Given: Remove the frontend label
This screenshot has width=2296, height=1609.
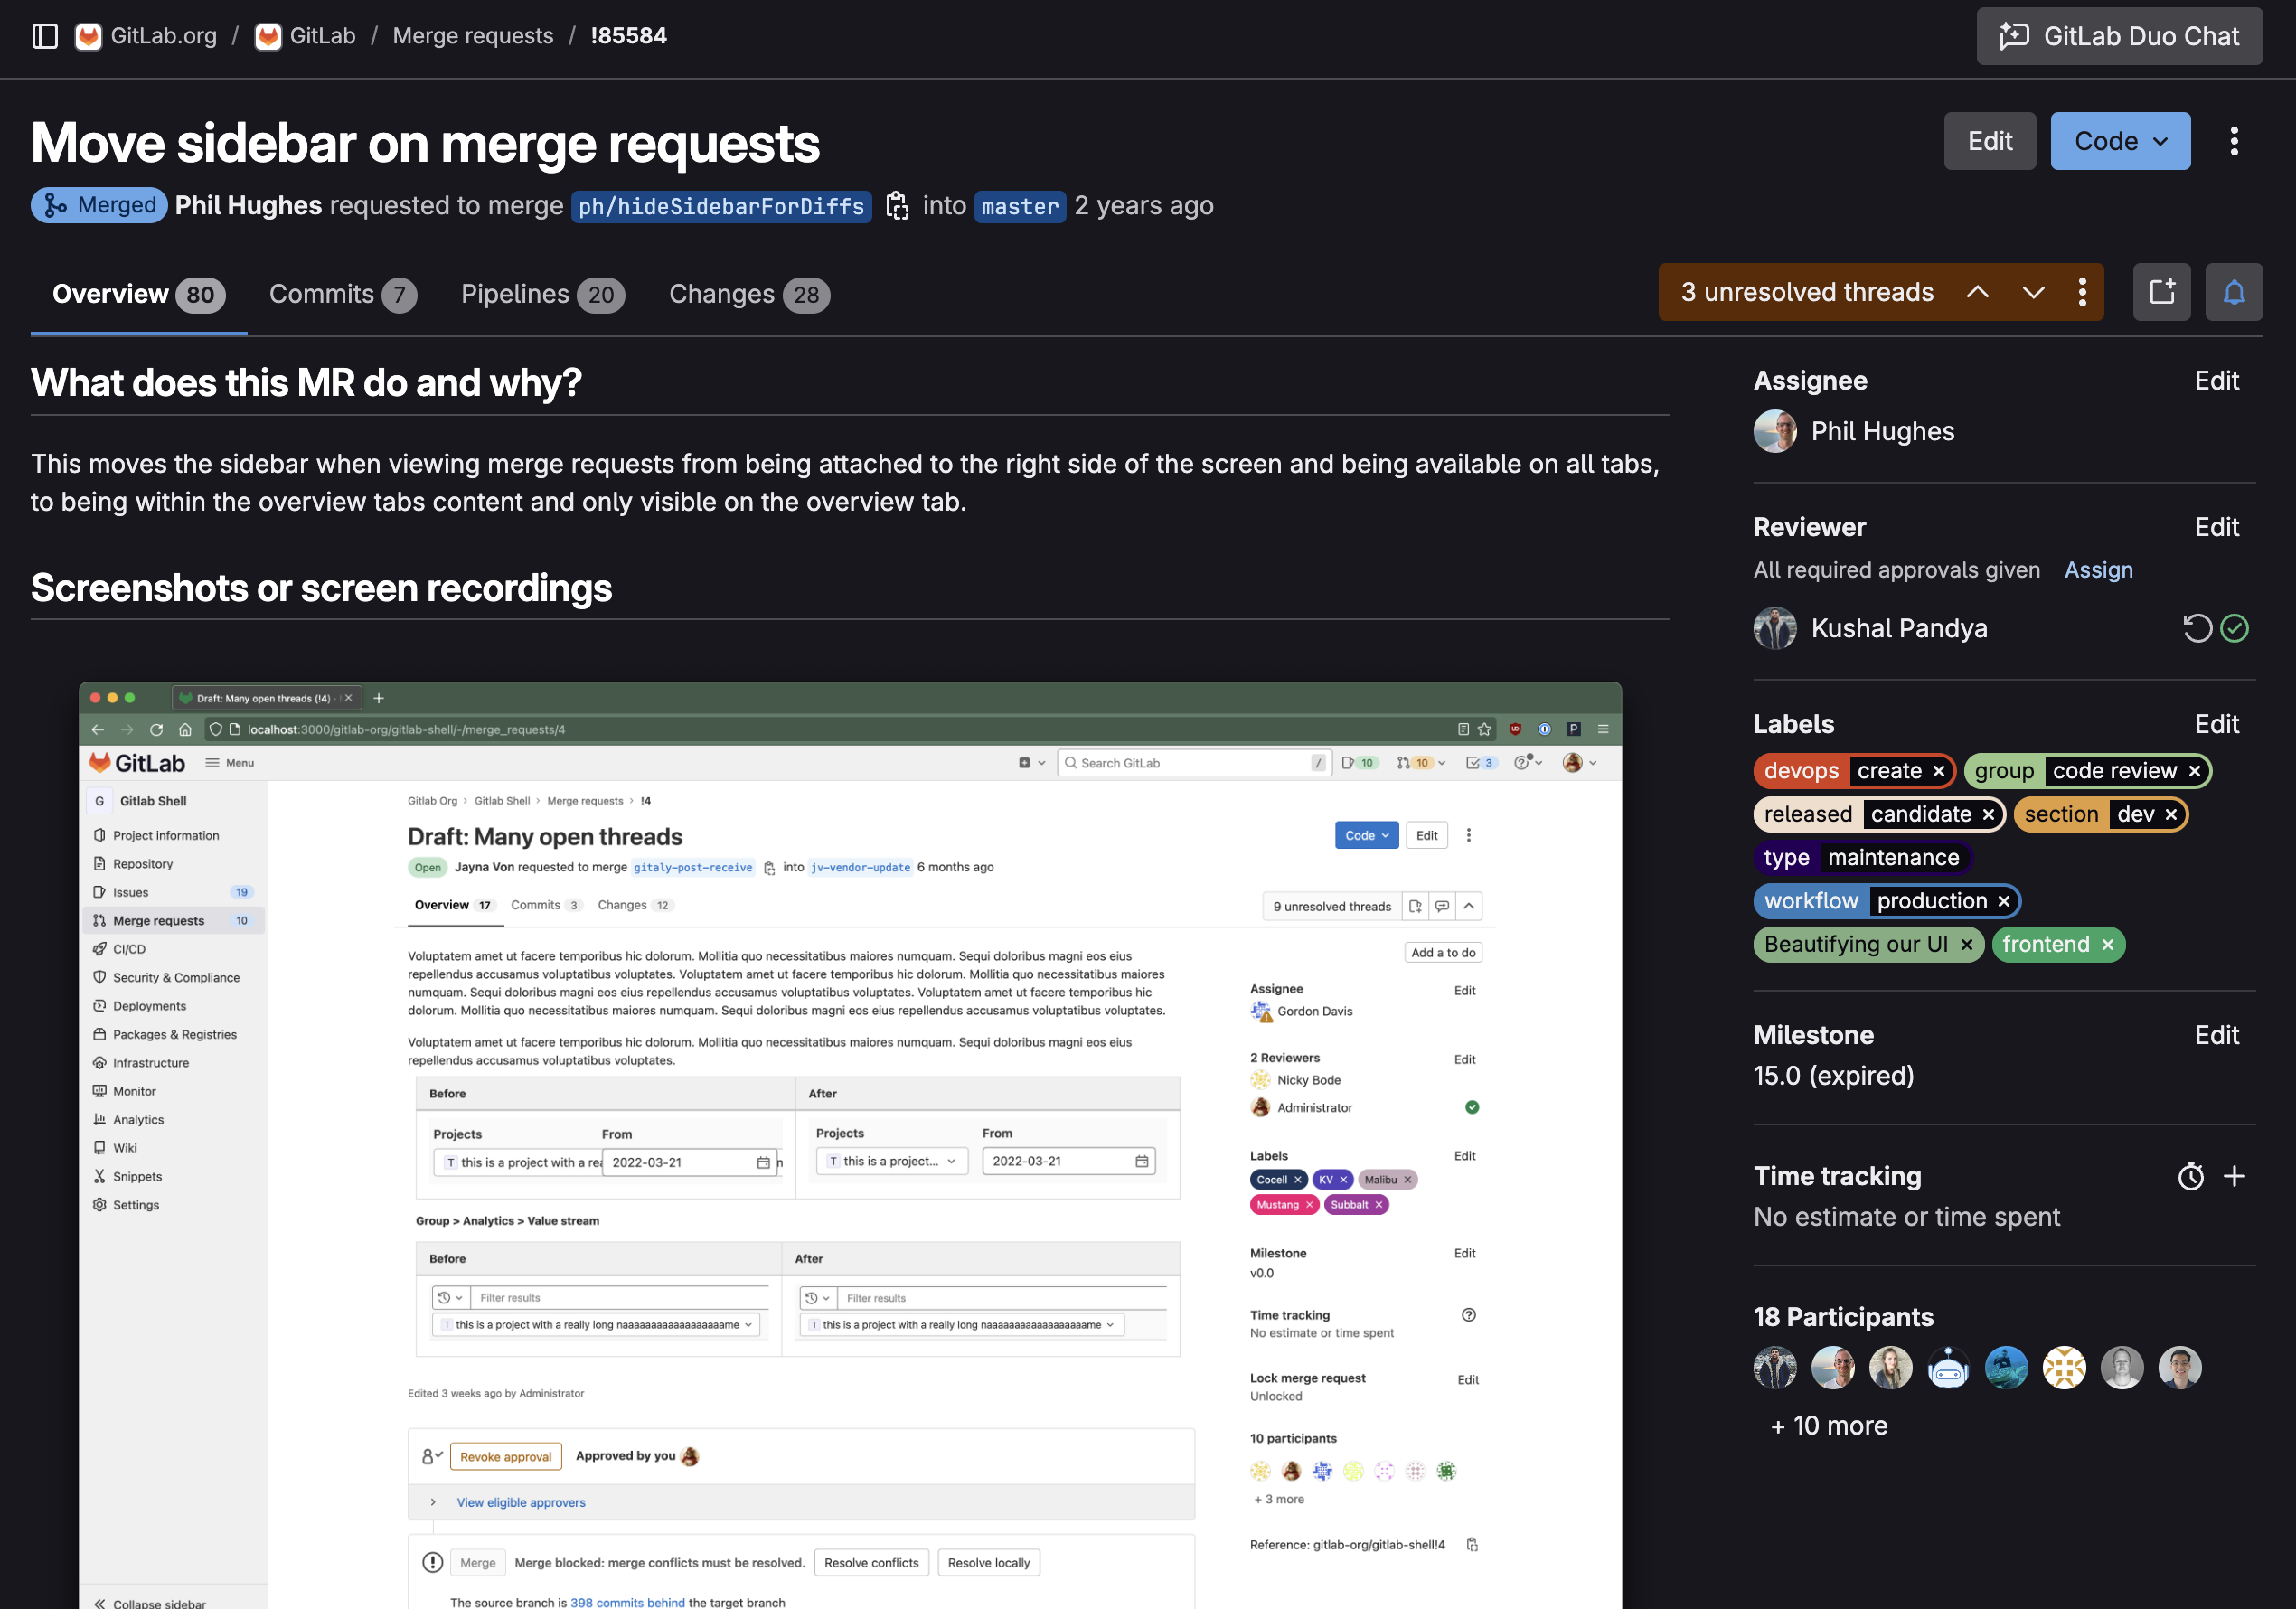Looking at the screenshot, I should click(2108, 944).
